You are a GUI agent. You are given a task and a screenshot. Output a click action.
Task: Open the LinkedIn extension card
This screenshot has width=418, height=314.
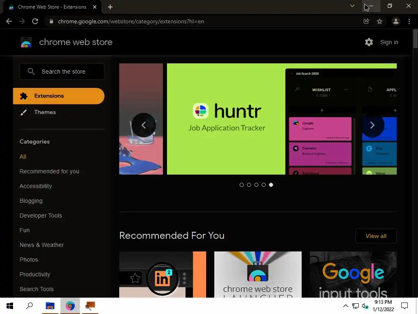click(x=162, y=274)
